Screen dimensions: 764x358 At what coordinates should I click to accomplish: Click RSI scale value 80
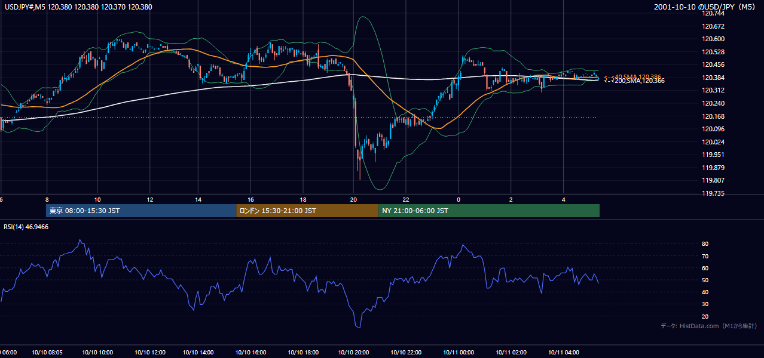[705, 244]
